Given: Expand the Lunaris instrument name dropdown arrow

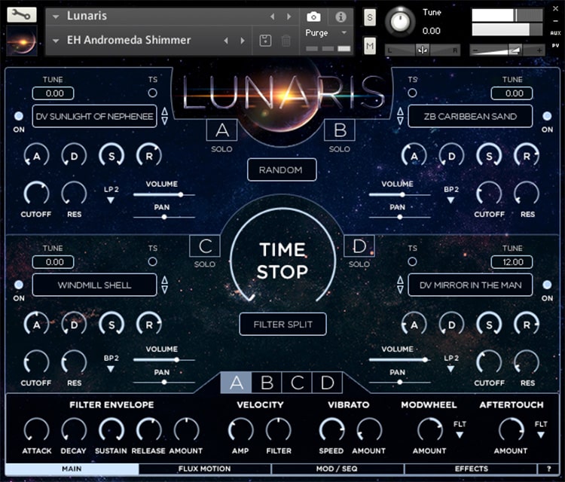Looking at the screenshot, I should [x=56, y=17].
